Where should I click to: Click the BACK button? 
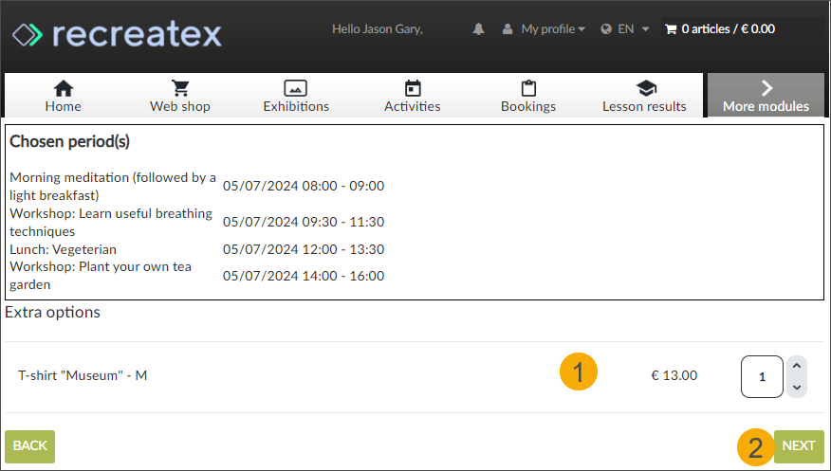(x=29, y=446)
